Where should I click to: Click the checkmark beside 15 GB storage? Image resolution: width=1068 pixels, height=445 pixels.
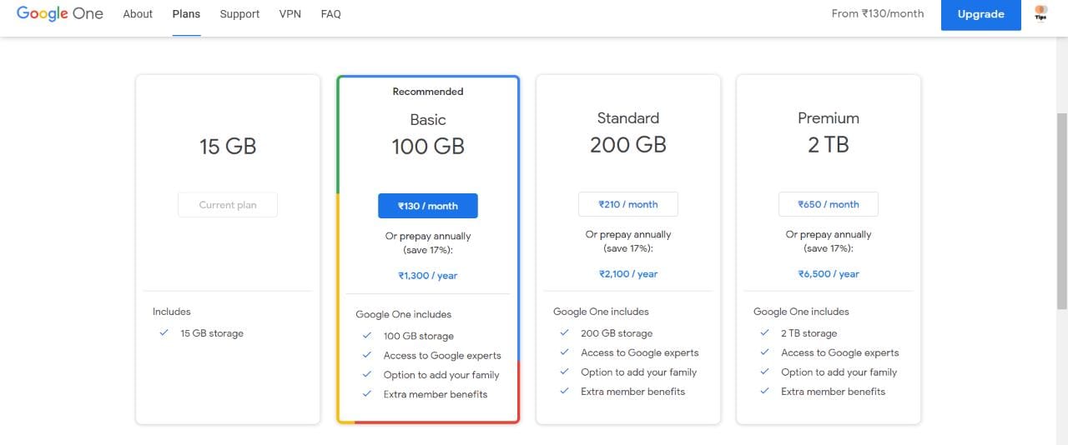click(x=164, y=332)
